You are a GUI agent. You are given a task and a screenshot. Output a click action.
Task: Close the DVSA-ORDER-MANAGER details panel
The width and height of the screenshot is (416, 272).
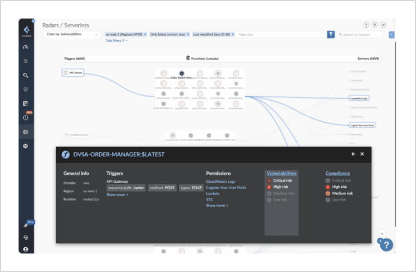(362, 154)
